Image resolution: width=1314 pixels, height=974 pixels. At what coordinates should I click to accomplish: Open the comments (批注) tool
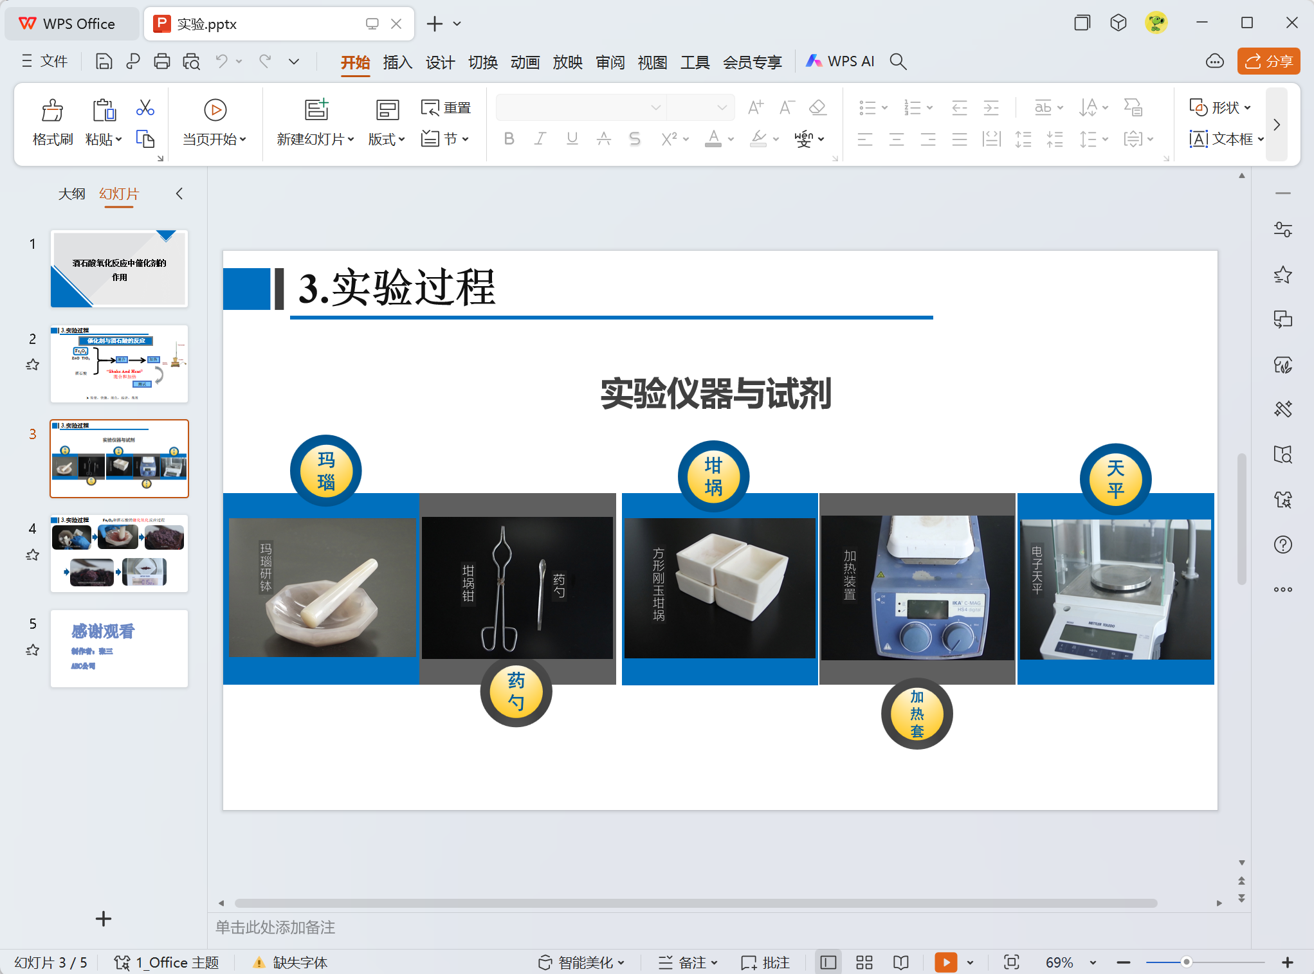[x=765, y=962]
